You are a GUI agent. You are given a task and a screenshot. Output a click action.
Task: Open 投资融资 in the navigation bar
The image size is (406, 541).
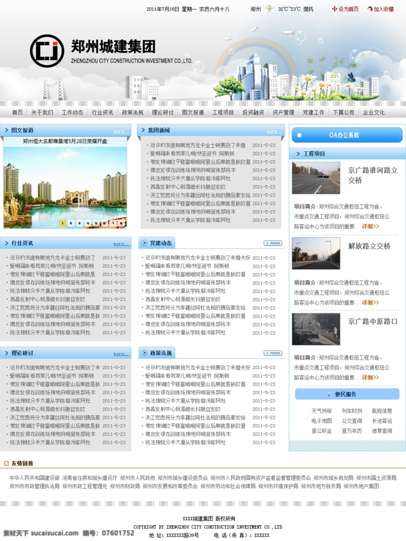[253, 112]
